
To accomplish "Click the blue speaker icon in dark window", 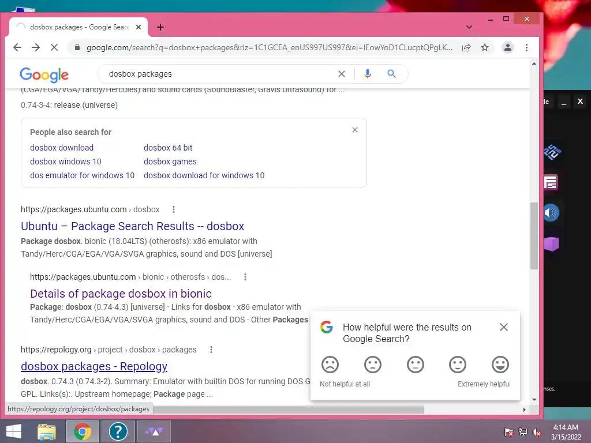I will click(x=551, y=213).
